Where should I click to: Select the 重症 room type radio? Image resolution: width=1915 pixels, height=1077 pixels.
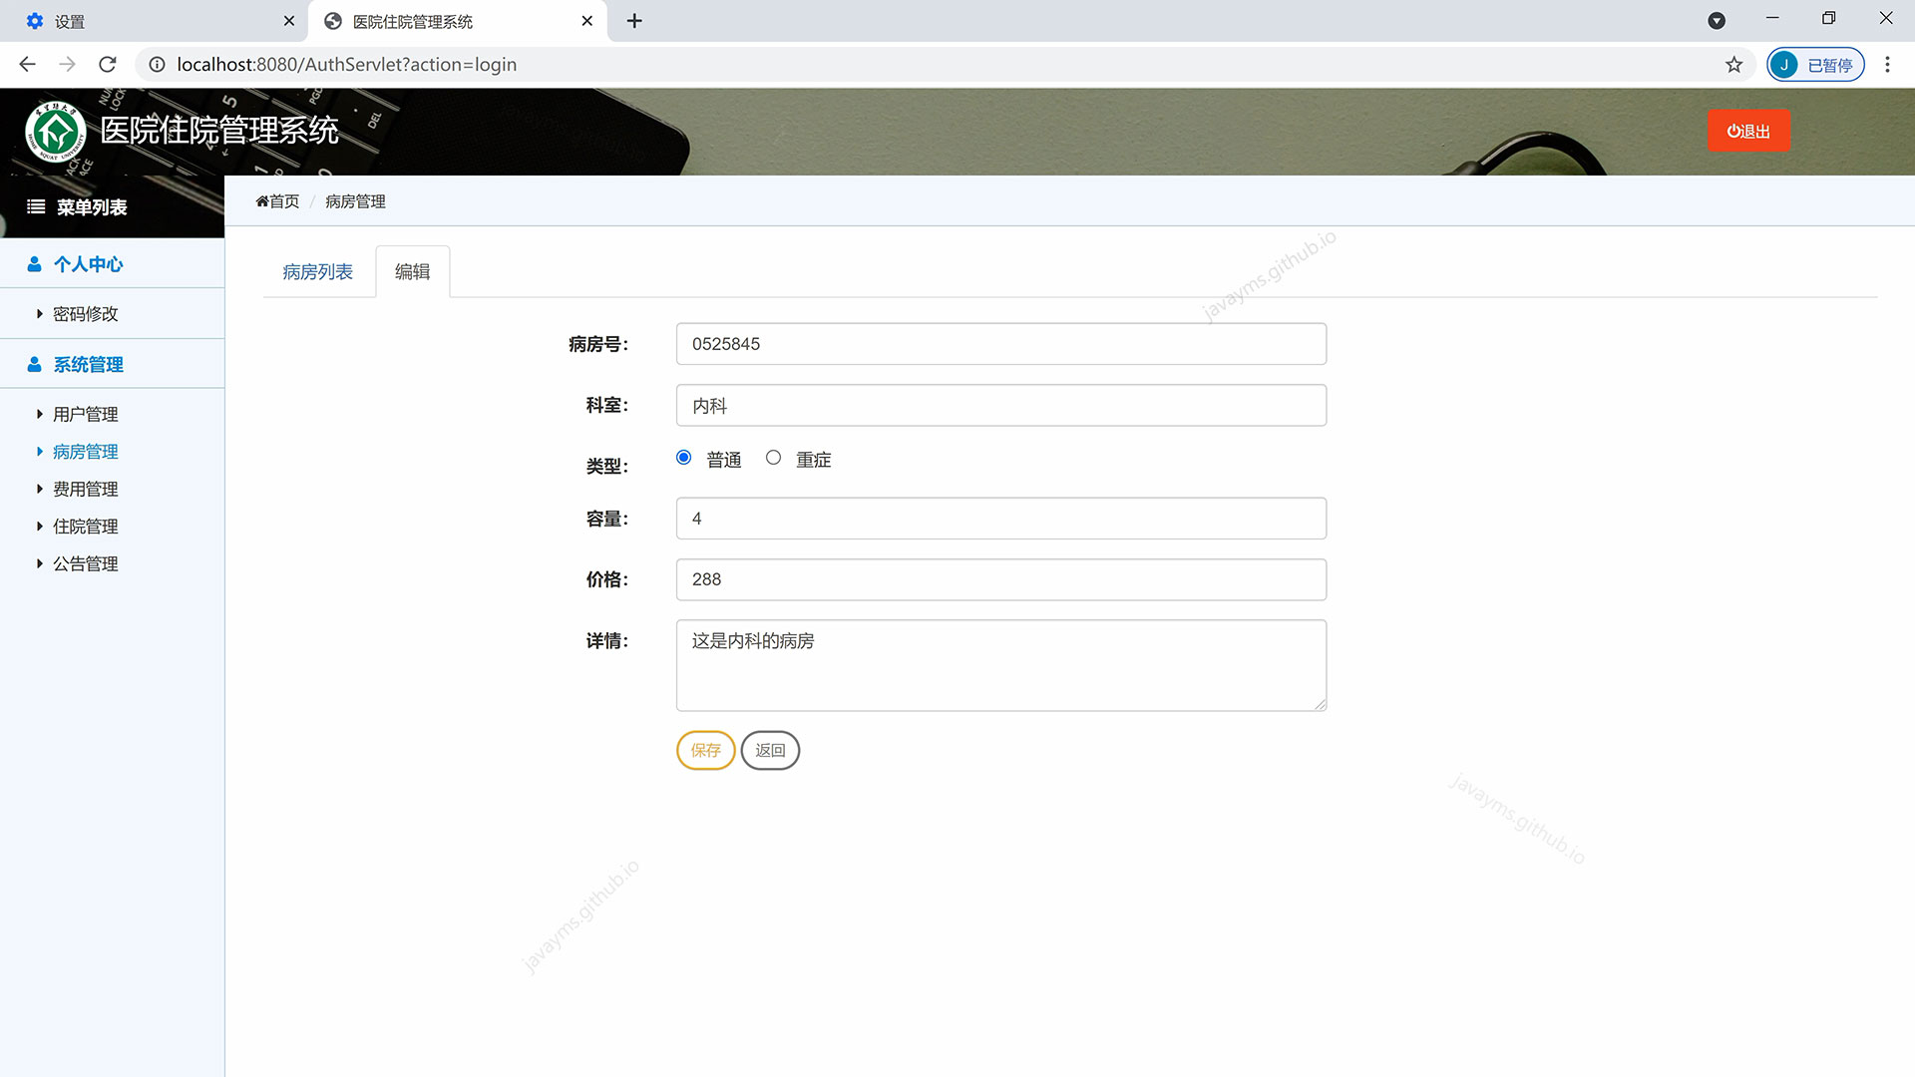coord(773,458)
